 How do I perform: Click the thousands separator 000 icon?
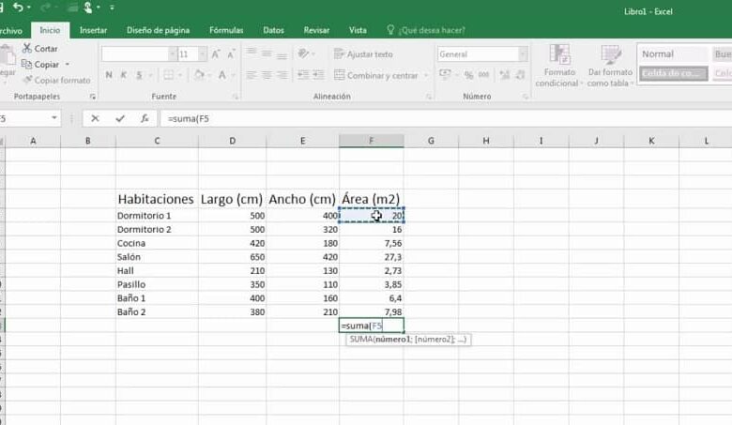tap(484, 75)
